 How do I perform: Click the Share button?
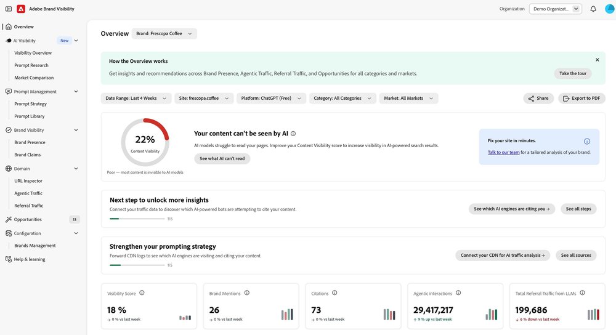click(538, 98)
